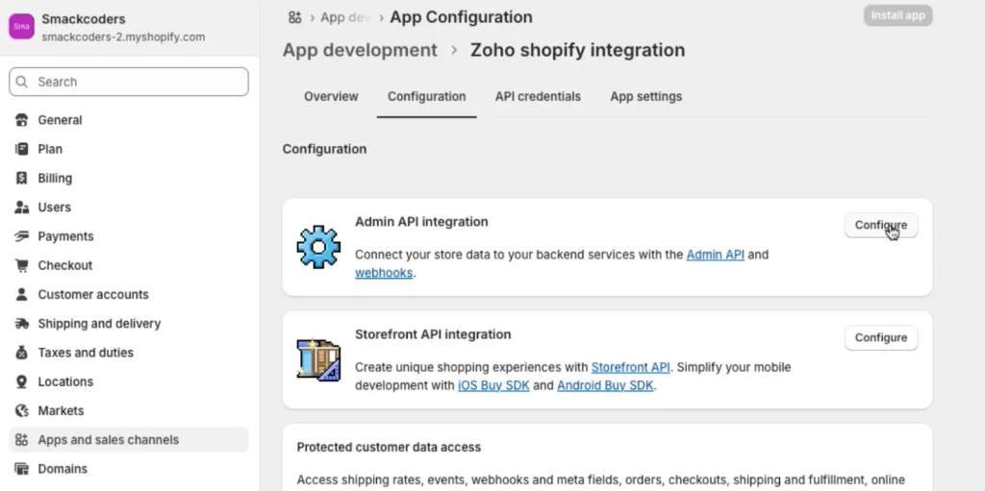This screenshot has width=985, height=491.
Task: Click the Apps and sales channels icon
Action: click(x=22, y=440)
